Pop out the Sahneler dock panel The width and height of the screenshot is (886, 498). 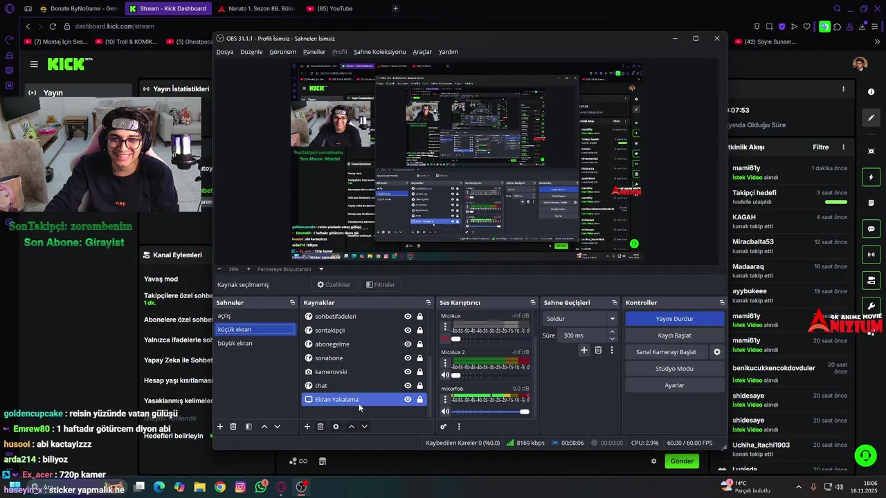[x=292, y=303]
